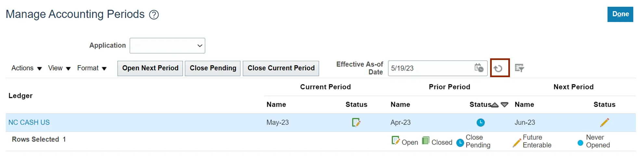Open the Actions menu
Viewport: 638px width, 165px height.
pos(27,68)
